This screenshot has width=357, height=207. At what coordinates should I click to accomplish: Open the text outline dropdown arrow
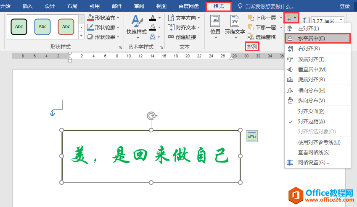159,27
